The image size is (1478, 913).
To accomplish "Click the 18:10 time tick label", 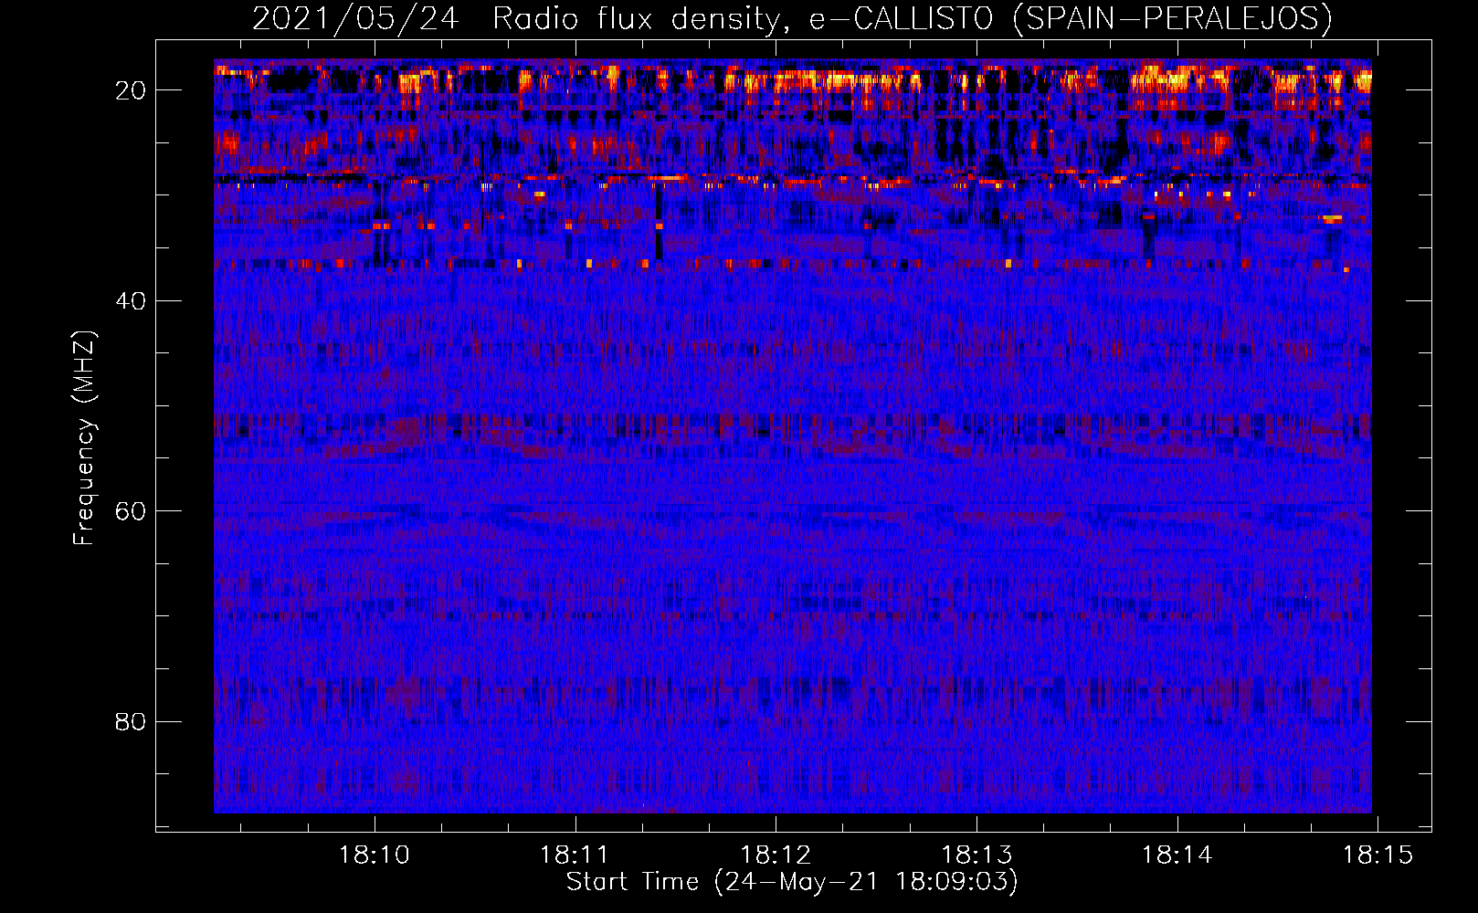I will click(375, 855).
